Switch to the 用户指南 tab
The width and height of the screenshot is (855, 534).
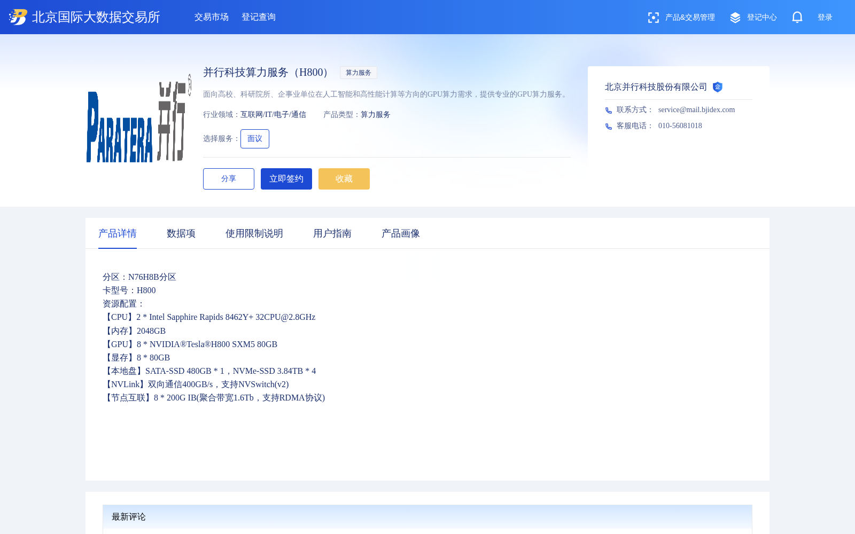tap(332, 233)
